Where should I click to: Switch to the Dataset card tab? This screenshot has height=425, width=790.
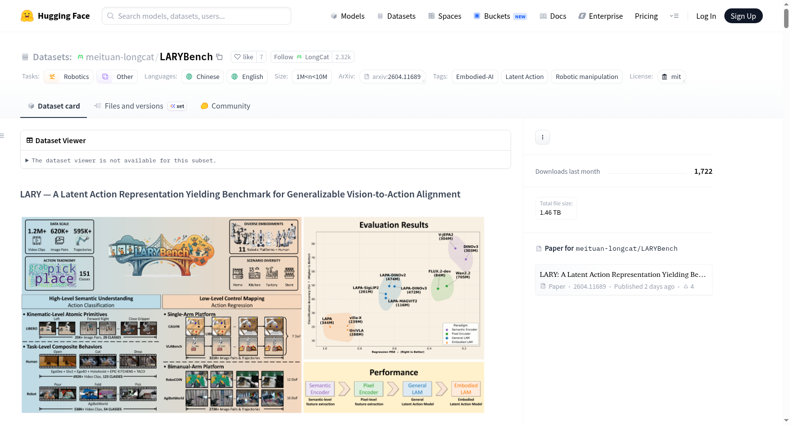point(54,106)
